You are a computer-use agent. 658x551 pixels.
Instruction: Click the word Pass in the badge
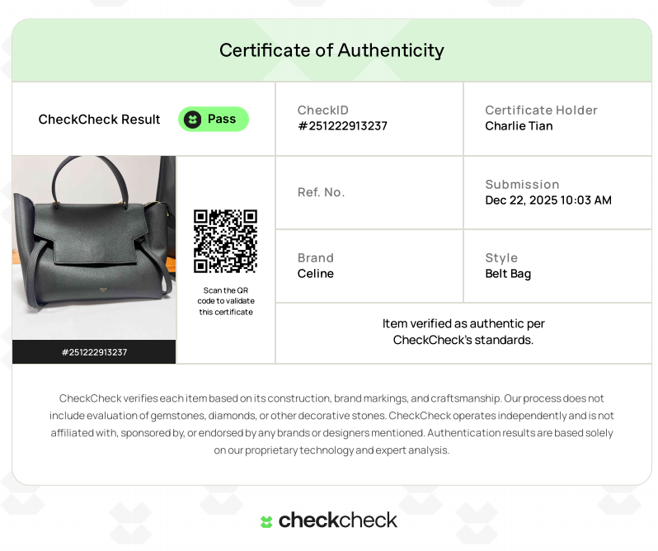[x=222, y=120]
